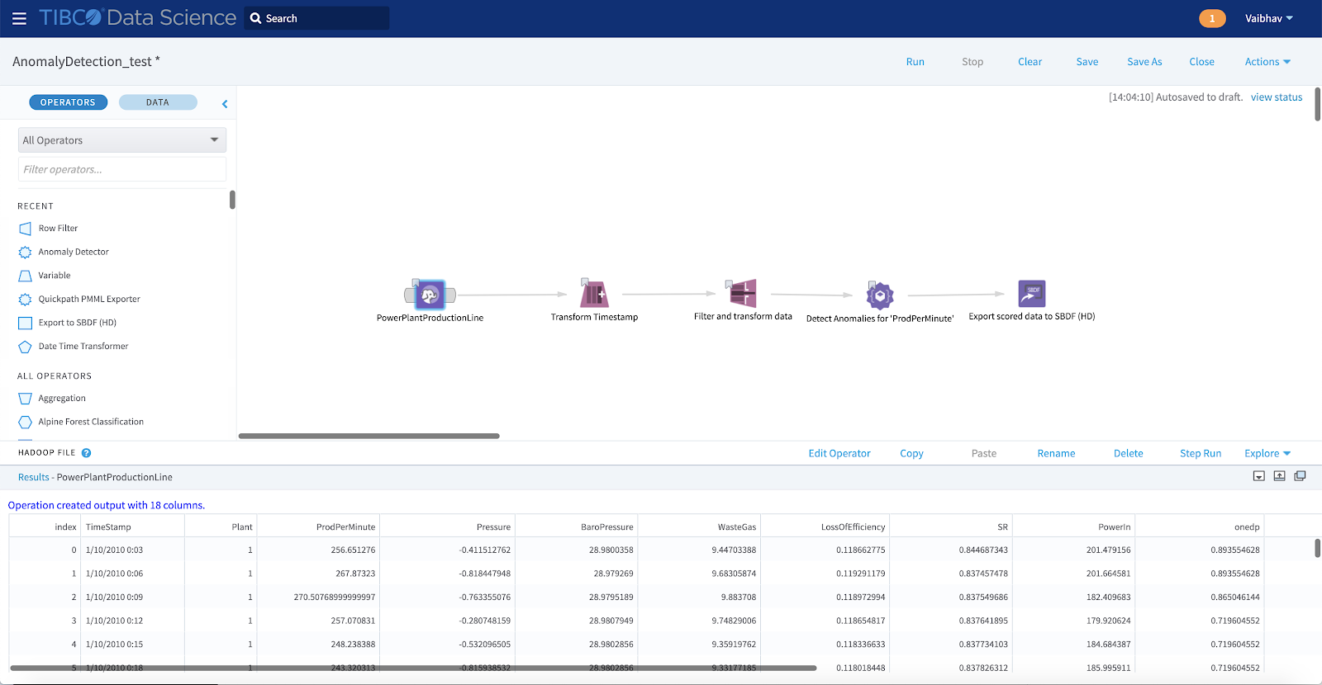
Task: Click Copy operator action
Action: pyautogui.click(x=911, y=453)
